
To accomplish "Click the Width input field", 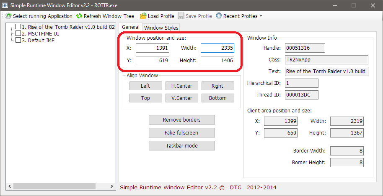I will pyautogui.click(x=217, y=48).
